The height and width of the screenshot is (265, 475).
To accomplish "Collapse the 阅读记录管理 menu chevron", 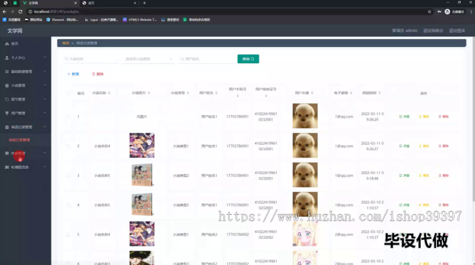I will pyautogui.click(x=44, y=127).
